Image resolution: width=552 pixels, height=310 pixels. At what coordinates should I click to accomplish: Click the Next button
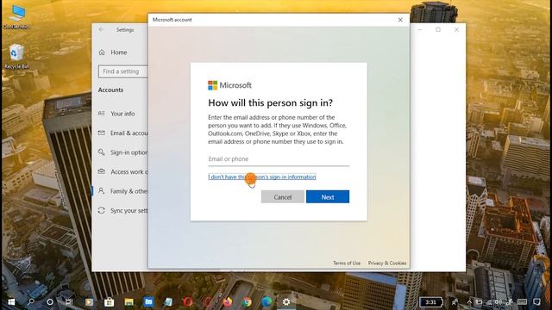coord(328,197)
